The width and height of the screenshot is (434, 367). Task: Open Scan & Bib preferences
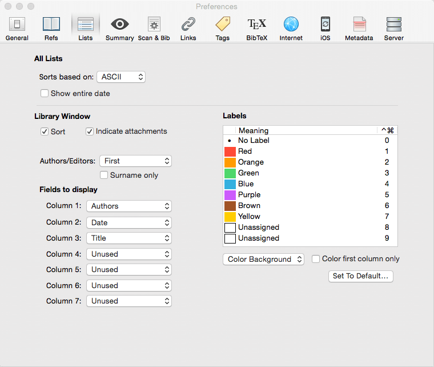point(154,29)
